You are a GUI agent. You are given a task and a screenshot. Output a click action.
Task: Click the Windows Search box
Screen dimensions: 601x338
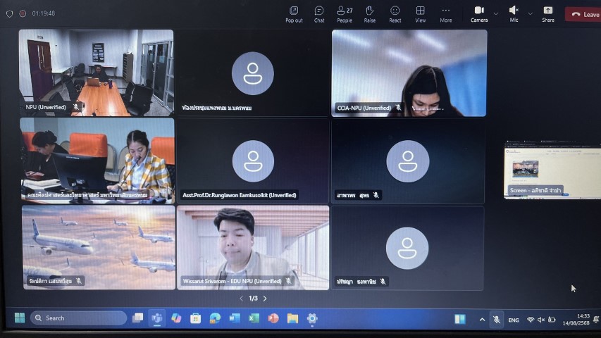tap(78, 318)
